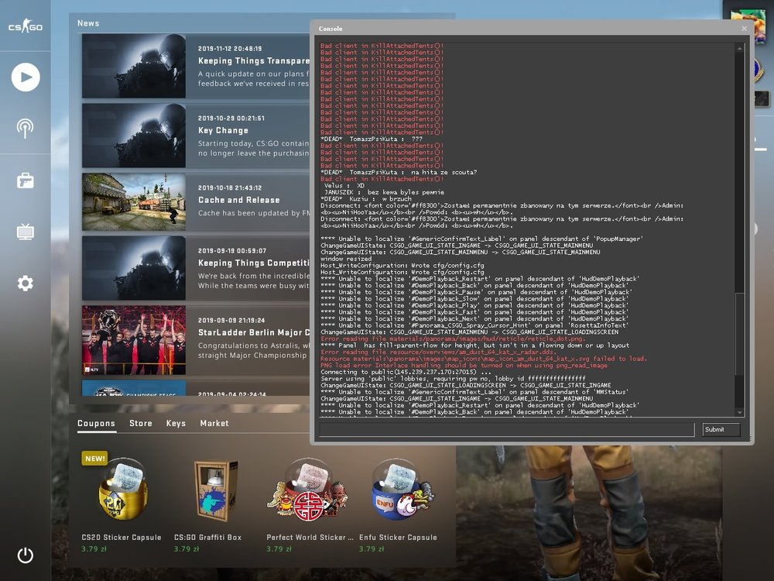Viewport: 774px width, 581px height.
Task: Click console line 'Connecting to public(145.239.237.170:27015)'
Action: pos(406,372)
